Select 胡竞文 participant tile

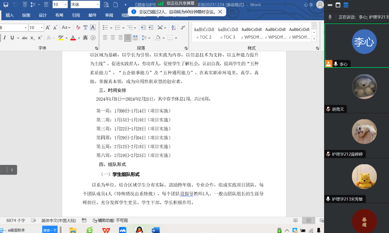coord(357,90)
